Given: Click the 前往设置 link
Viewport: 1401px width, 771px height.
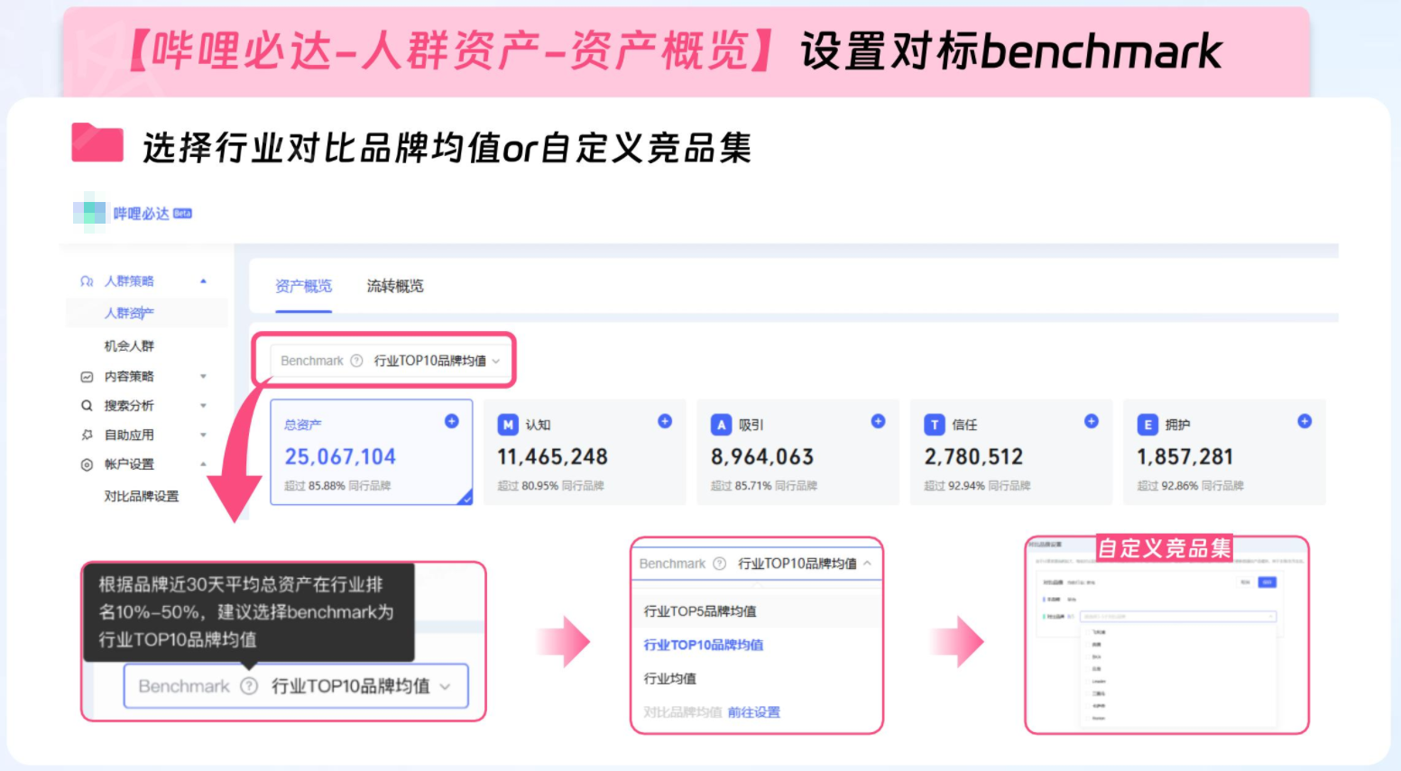Looking at the screenshot, I should [x=754, y=712].
